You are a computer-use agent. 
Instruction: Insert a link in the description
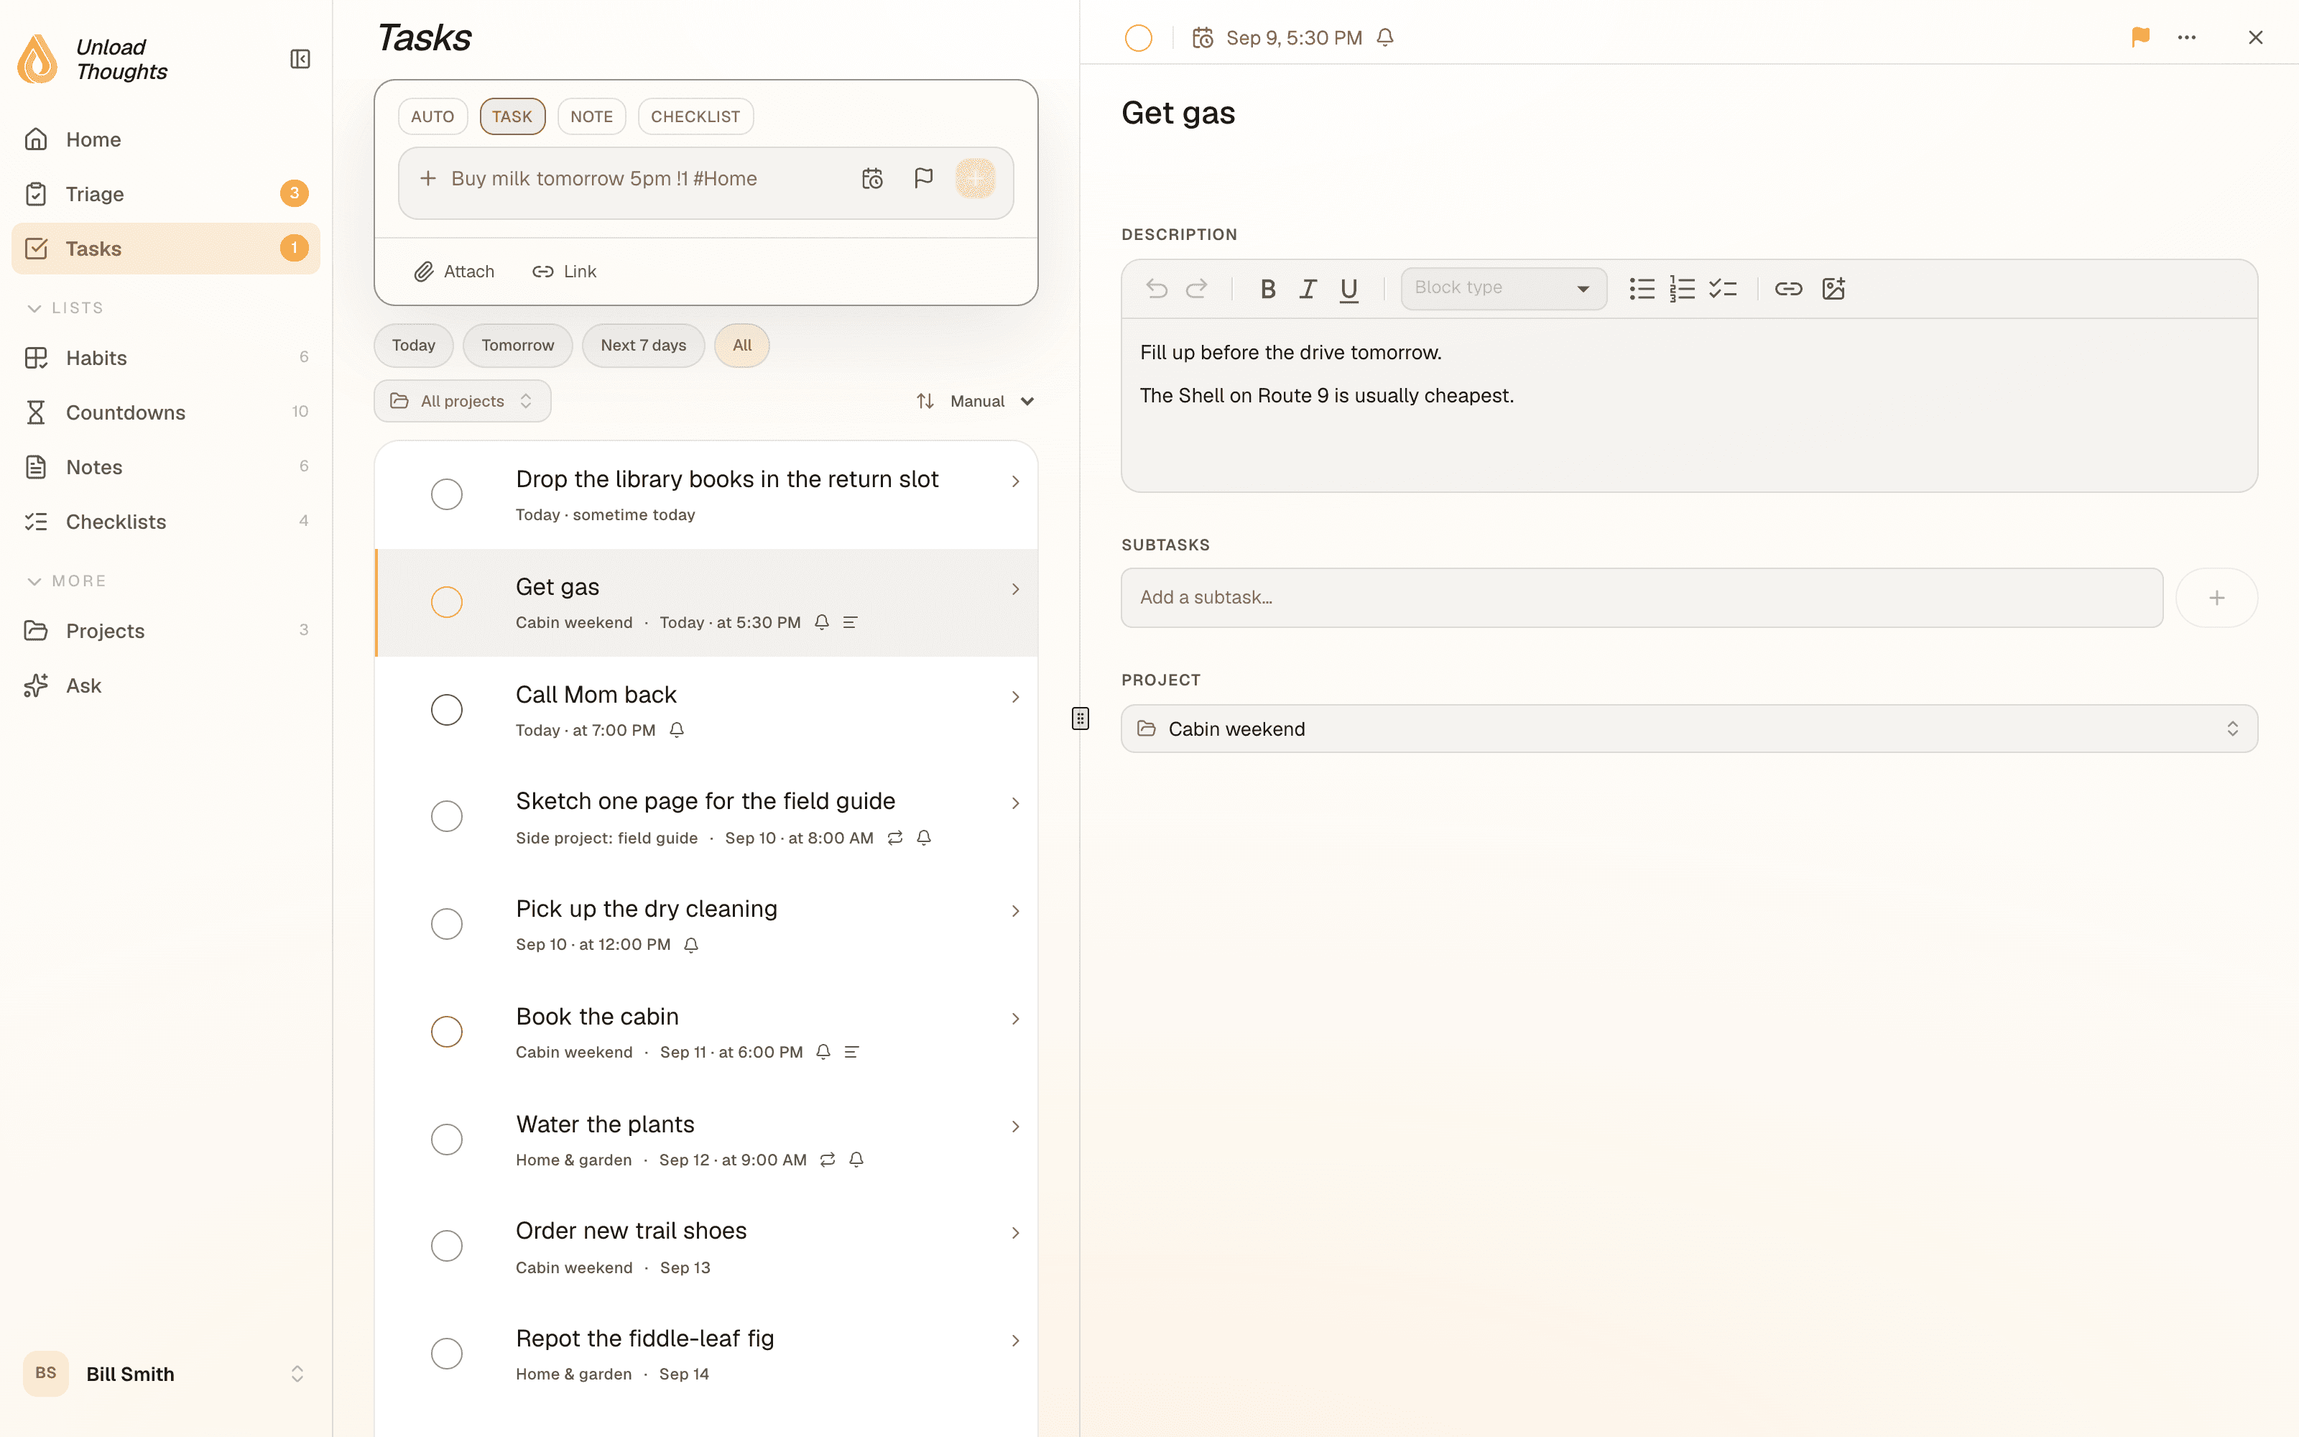(x=1788, y=288)
